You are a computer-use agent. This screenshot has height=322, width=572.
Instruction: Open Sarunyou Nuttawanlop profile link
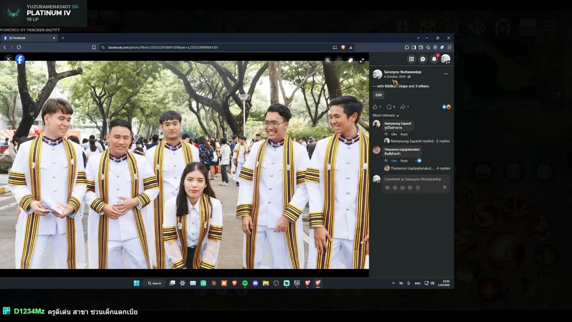[402, 72]
